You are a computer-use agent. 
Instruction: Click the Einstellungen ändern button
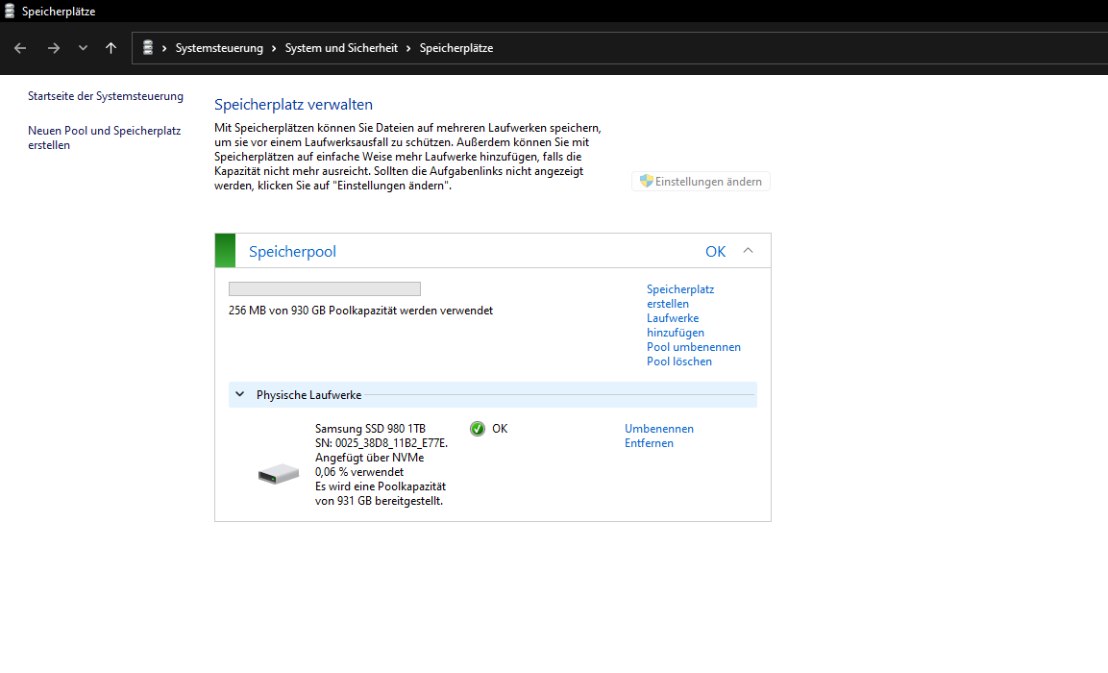(x=701, y=182)
